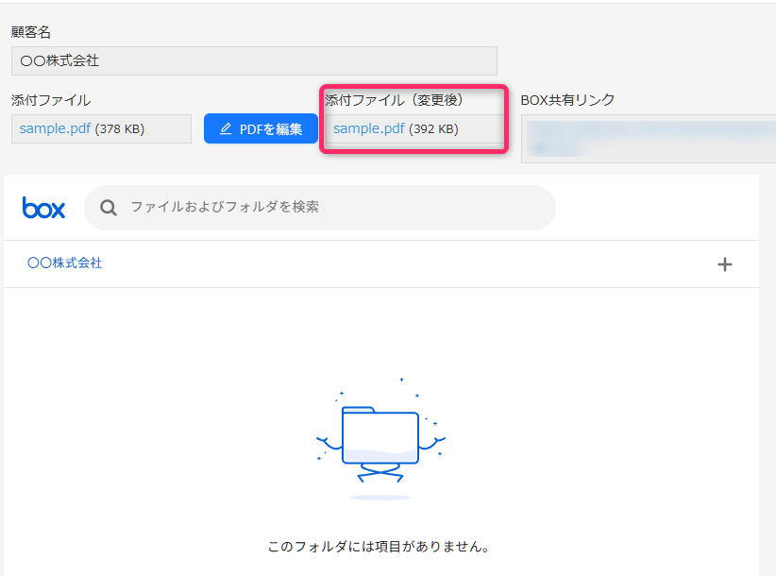Click the 392 KB file size text
The image size is (776, 576).
pos(433,129)
